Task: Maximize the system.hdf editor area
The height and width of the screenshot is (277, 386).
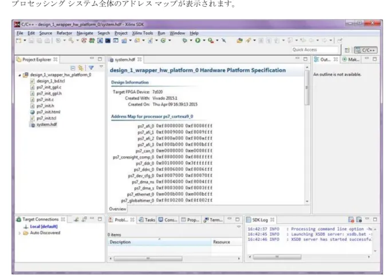Action: coord(305,59)
